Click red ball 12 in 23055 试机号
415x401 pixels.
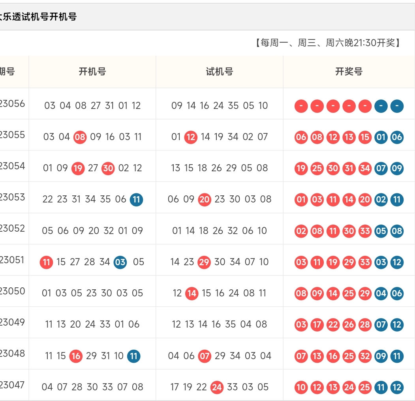click(x=191, y=137)
